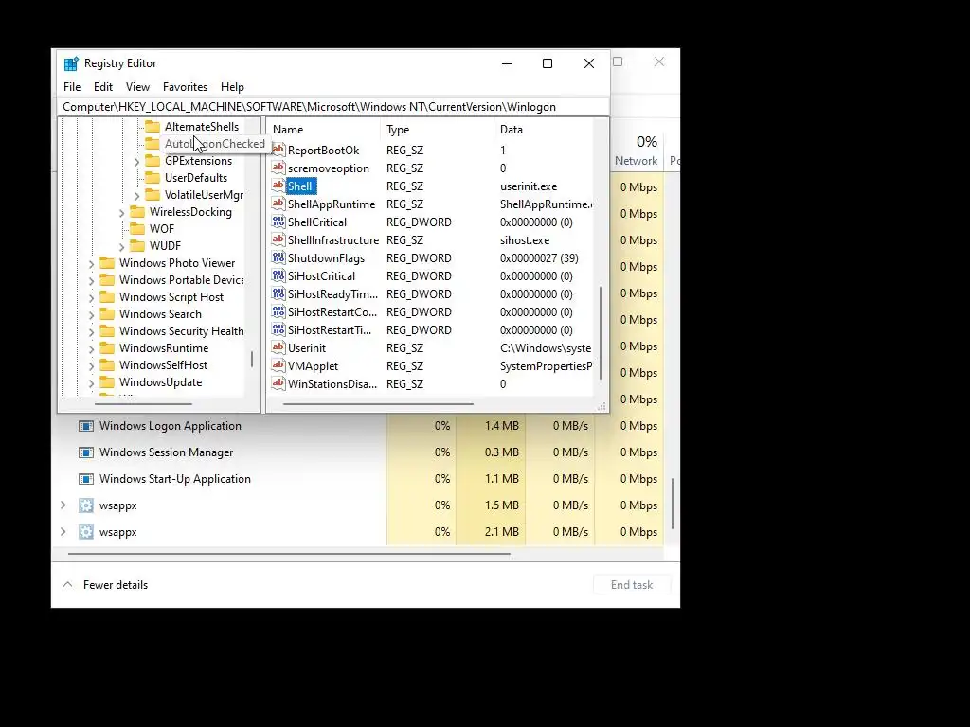Click the SiHostReadyTim... DWORD icon

(278, 293)
